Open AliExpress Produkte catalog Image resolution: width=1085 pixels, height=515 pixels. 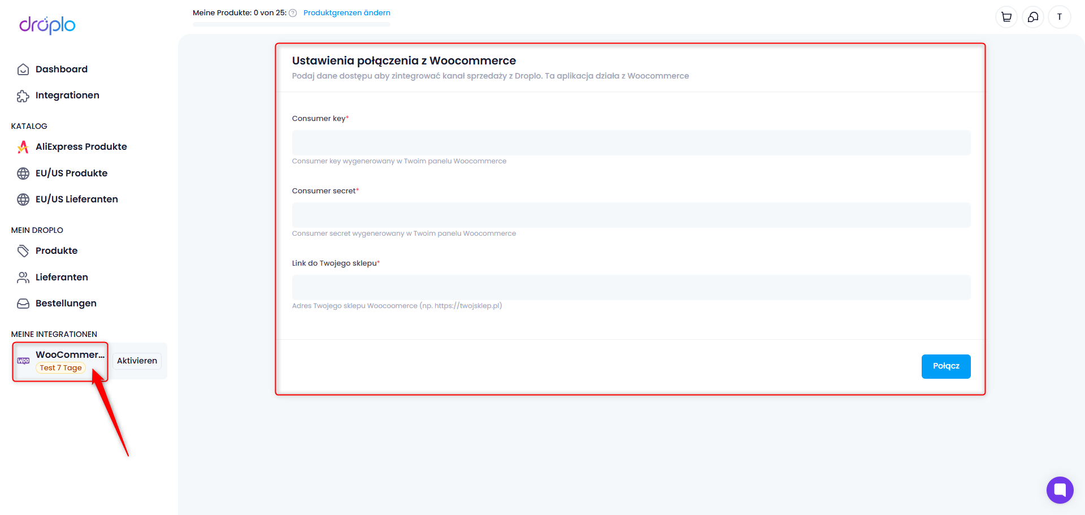tap(81, 147)
